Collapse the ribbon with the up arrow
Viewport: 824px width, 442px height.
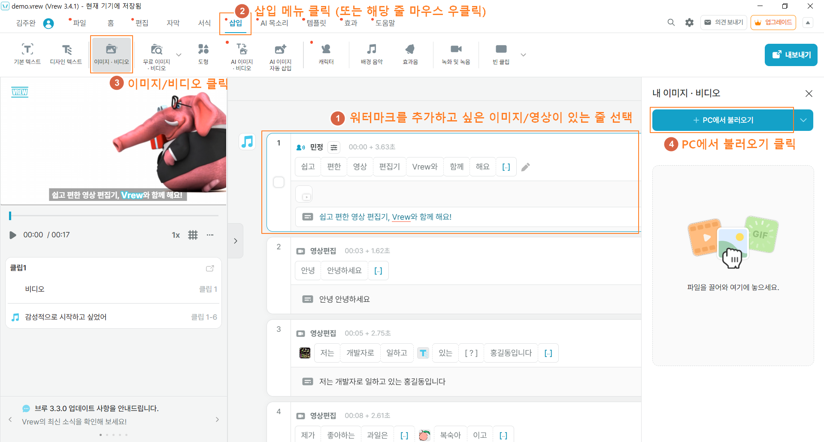(808, 23)
